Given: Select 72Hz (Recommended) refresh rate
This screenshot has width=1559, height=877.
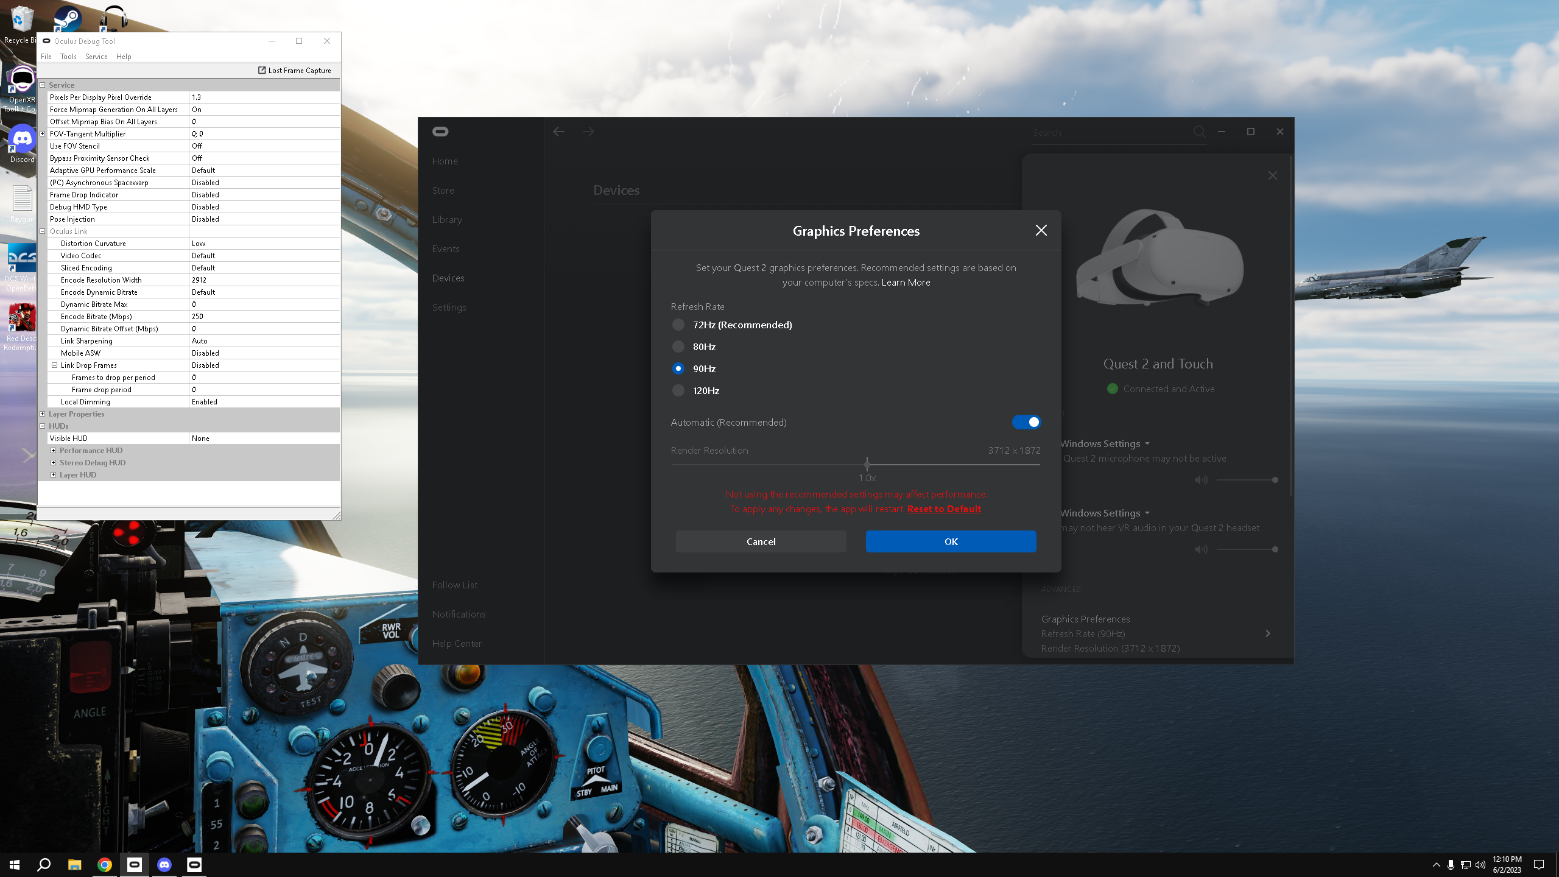Looking at the screenshot, I should [678, 325].
